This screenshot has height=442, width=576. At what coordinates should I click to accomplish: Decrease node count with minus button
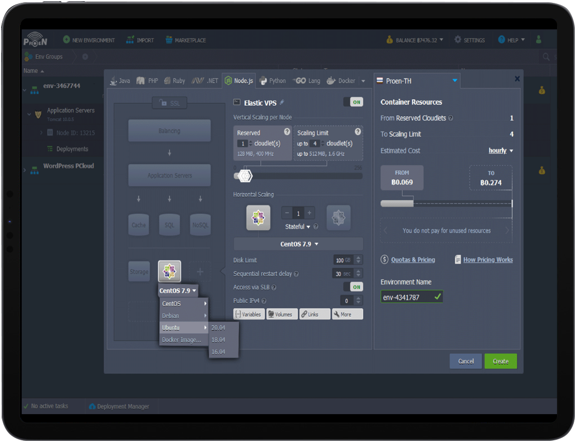point(287,213)
